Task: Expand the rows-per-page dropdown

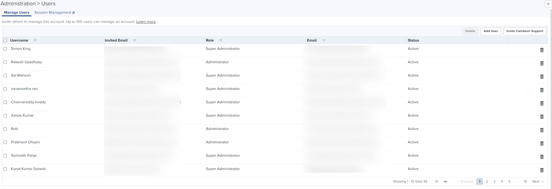Action: point(445,182)
